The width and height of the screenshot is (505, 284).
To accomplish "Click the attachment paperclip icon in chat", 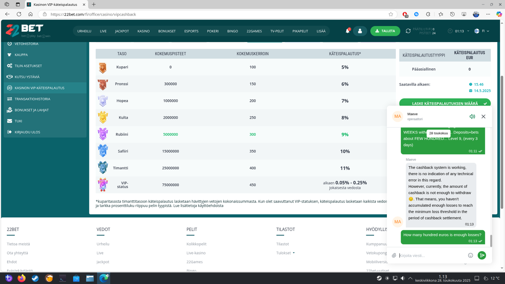I will (394, 255).
